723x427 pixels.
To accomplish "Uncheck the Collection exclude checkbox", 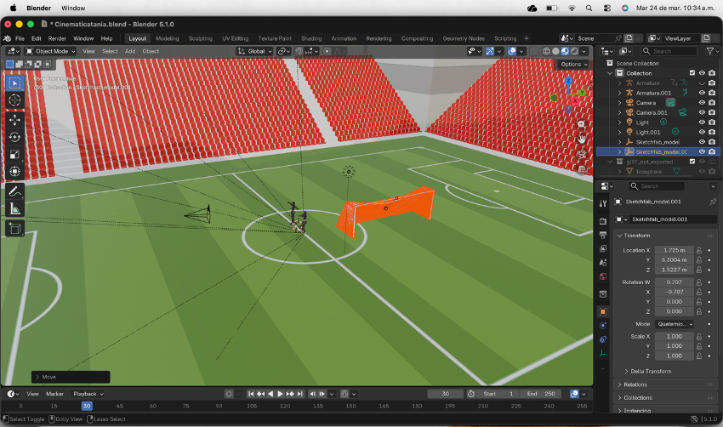I will click(x=692, y=73).
